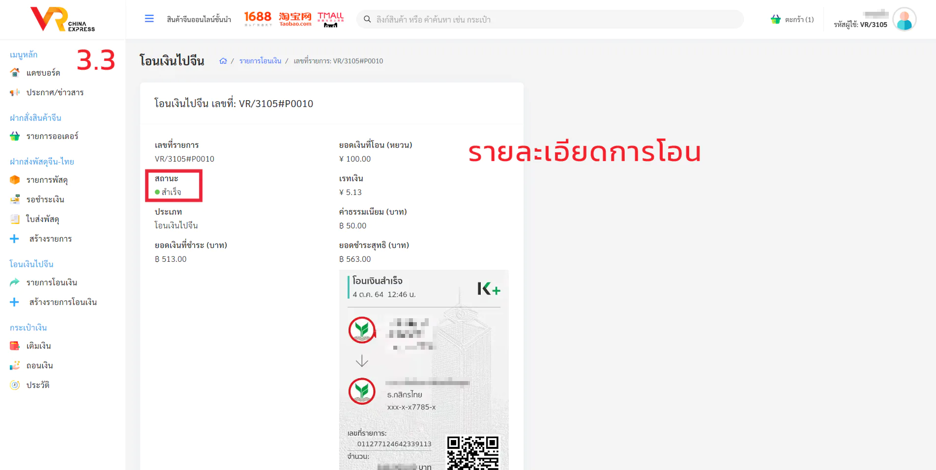
Task: Open รอชำระเงิน sidebar item
Action: pos(45,199)
